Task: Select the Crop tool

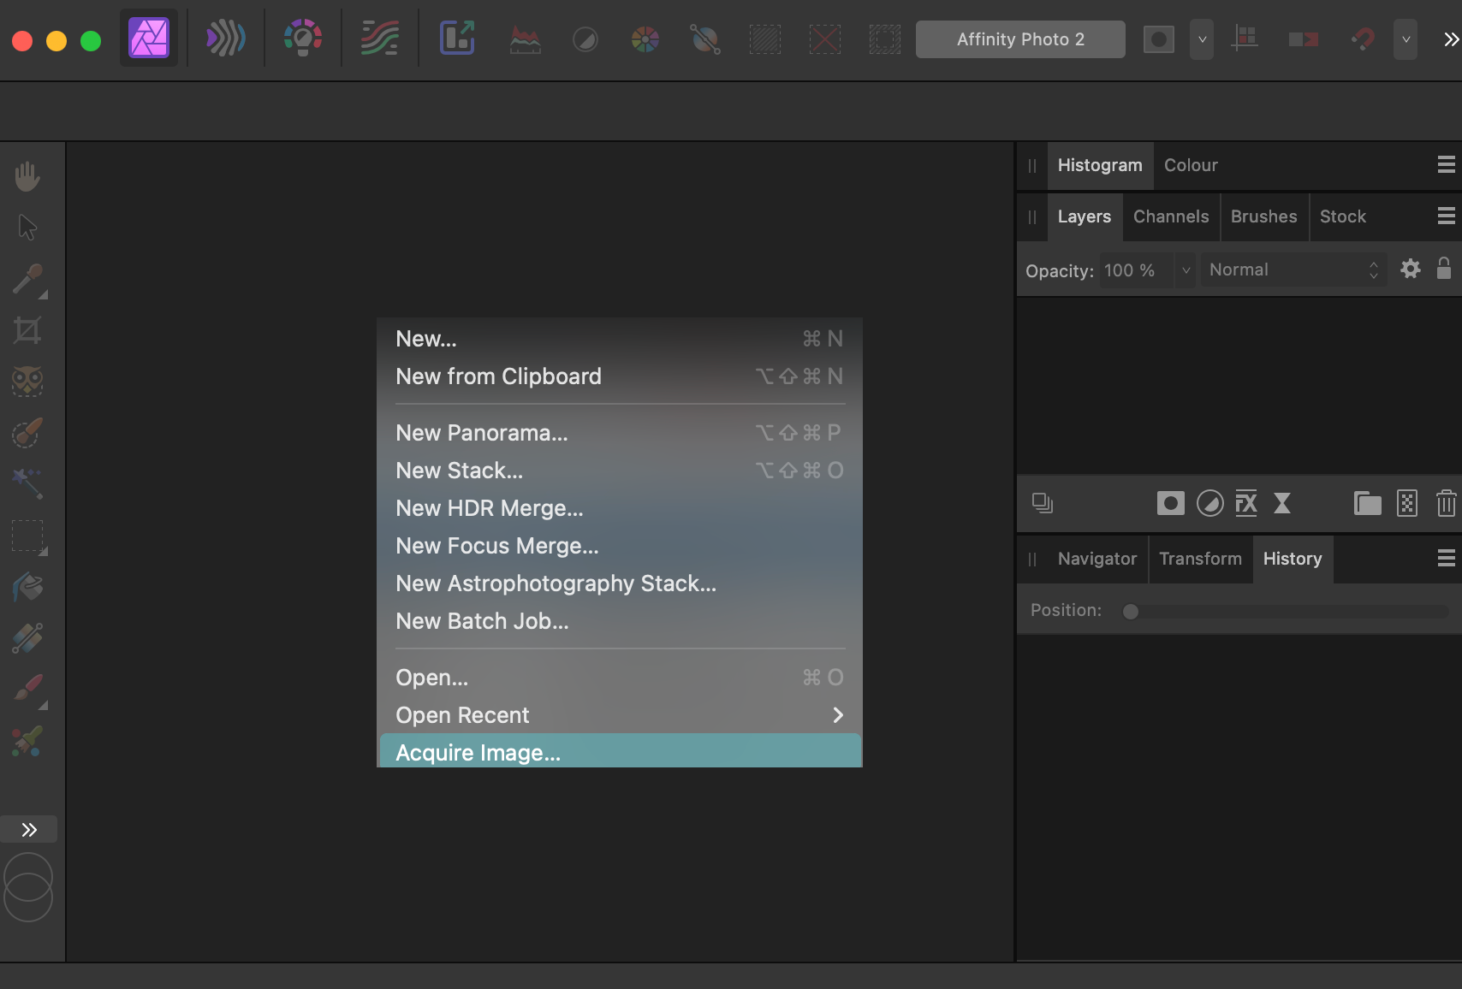Action: 27,331
